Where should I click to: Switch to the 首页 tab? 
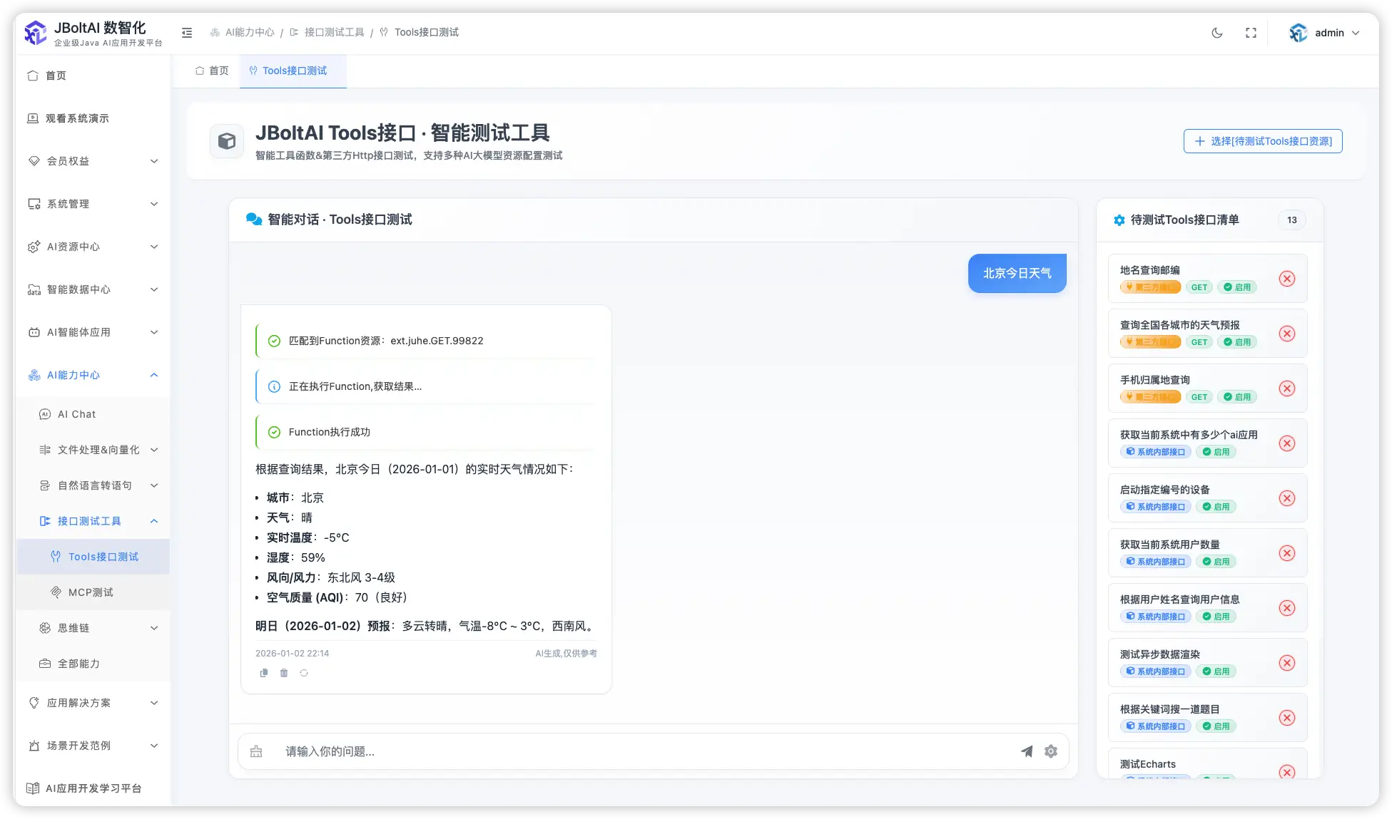[x=211, y=71]
